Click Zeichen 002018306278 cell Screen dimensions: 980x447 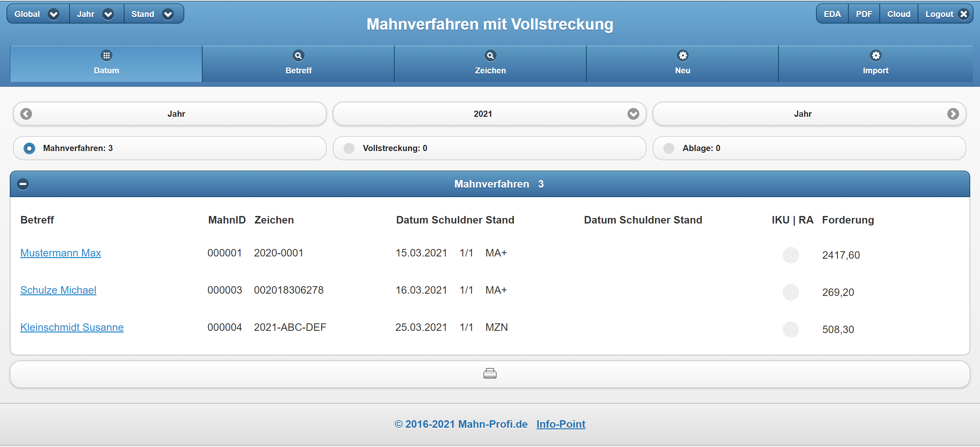(288, 290)
